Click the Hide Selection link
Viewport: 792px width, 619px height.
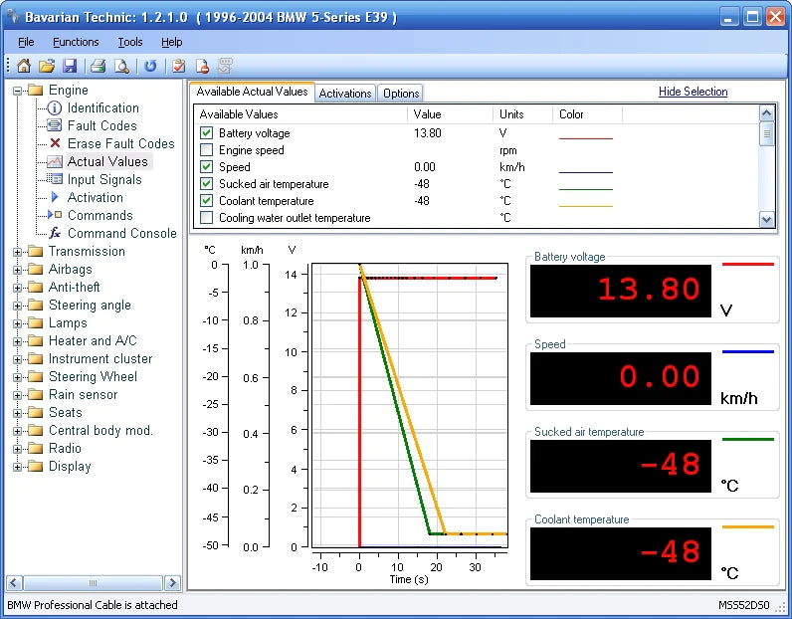pyautogui.click(x=693, y=92)
